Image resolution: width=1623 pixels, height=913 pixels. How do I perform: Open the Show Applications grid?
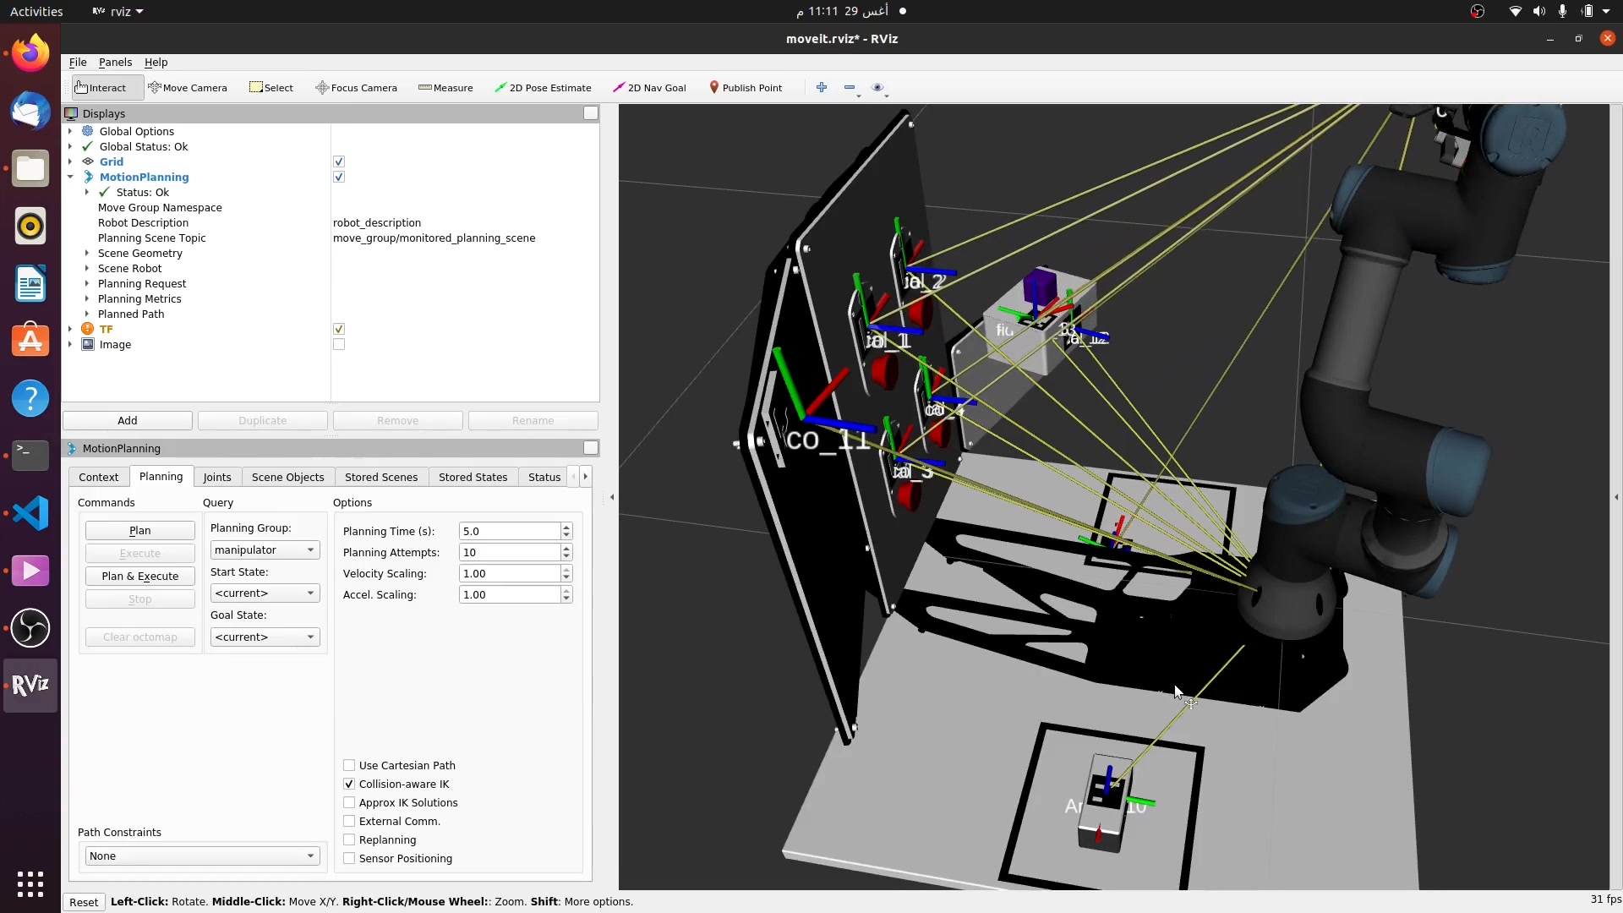(x=30, y=884)
